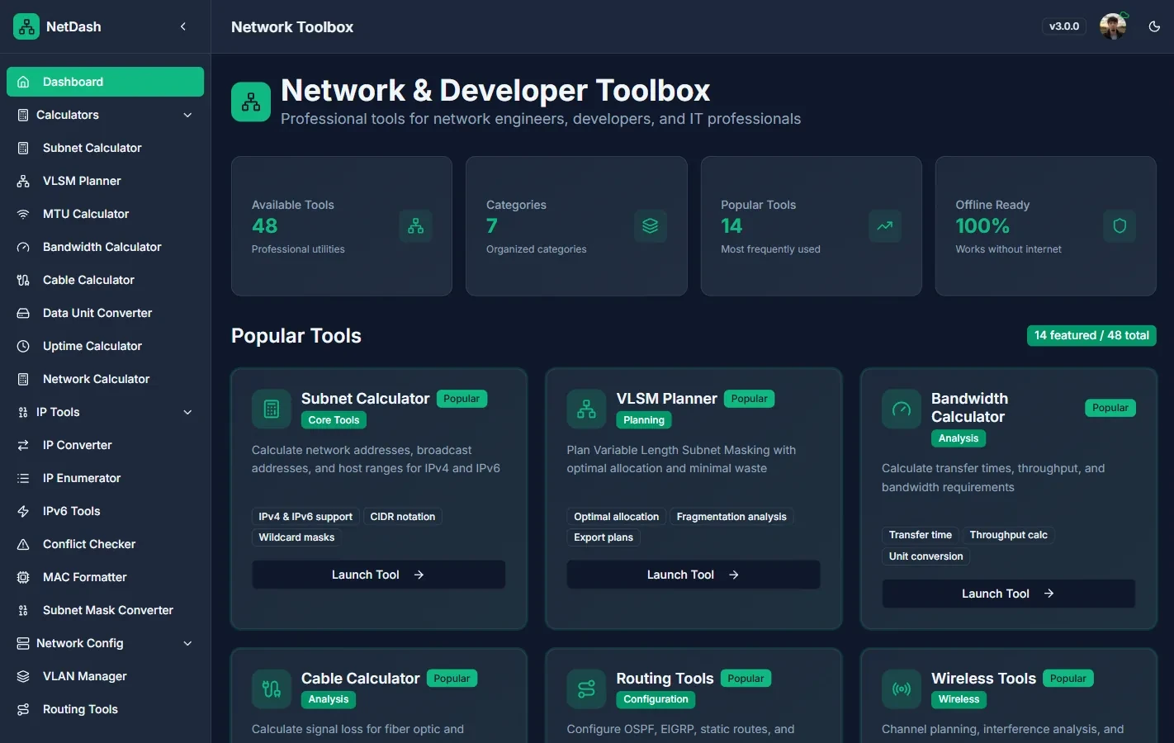
Task: Collapse the Calculators section chevron
Action: 187,115
